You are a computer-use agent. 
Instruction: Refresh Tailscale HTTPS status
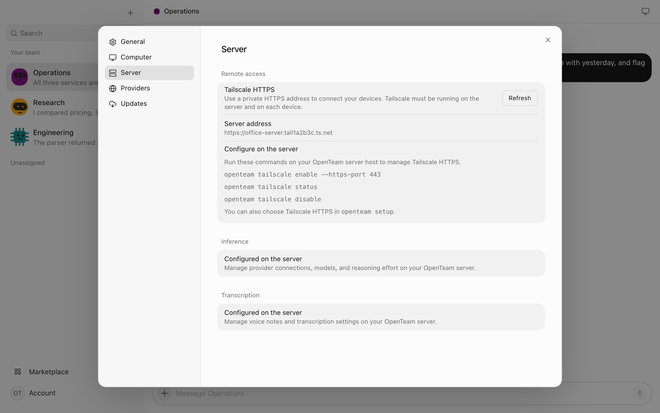pyautogui.click(x=520, y=98)
